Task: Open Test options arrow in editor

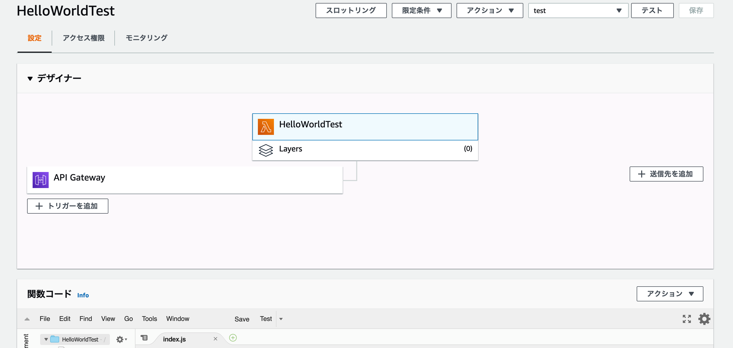Action: click(281, 319)
